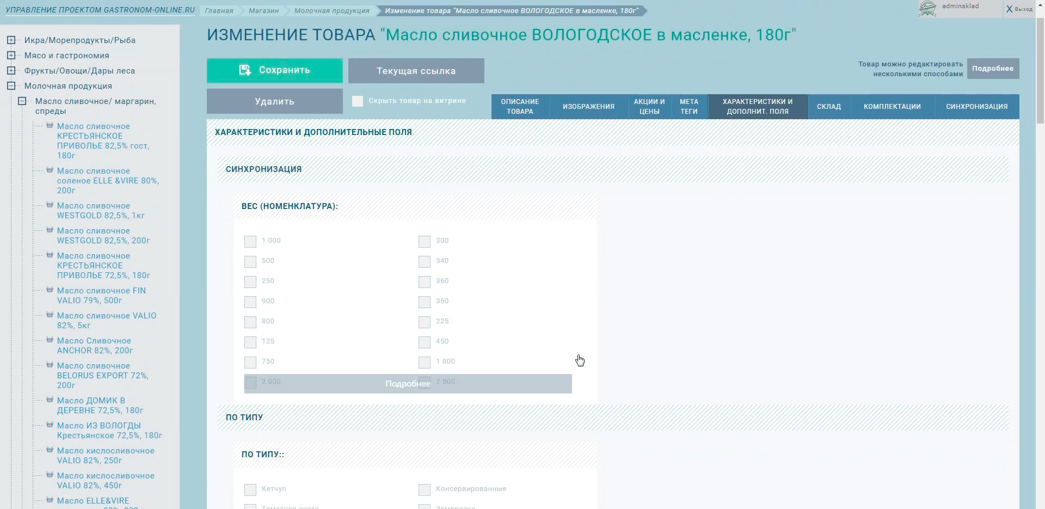The height and width of the screenshot is (509, 1045).
Task: Check the 250 weight checkbox
Action: pos(250,281)
